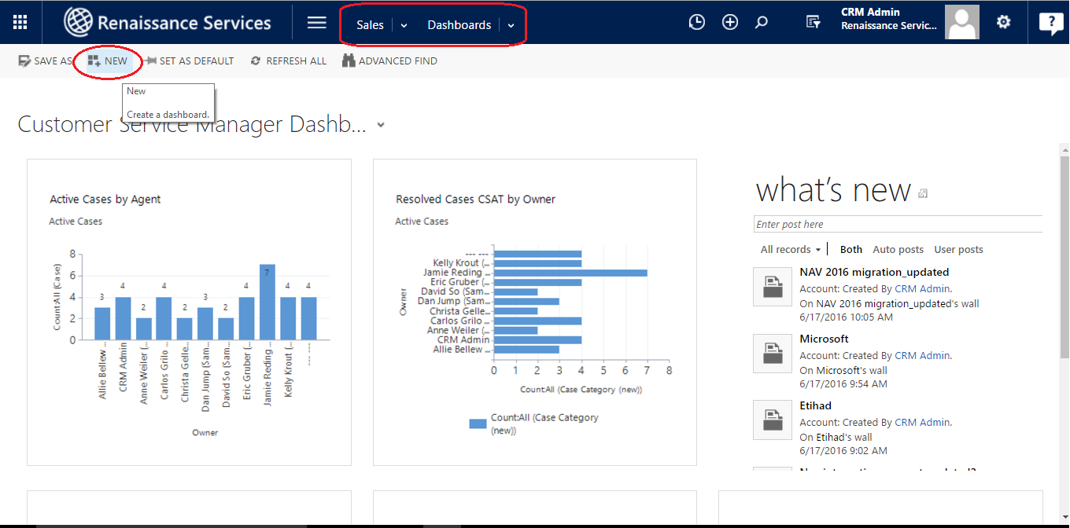Expand the Sales area dropdown arrow
Image resolution: width=1070 pixels, height=528 pixels.
(404, 25)
